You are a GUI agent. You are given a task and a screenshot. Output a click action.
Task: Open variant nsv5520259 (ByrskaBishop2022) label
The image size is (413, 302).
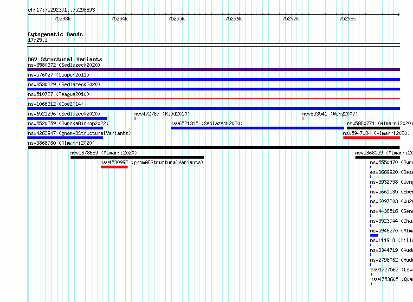coord(68,123)
